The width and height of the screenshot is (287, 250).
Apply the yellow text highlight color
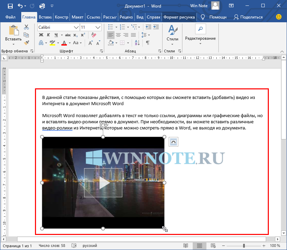click(x=52, y=43)
